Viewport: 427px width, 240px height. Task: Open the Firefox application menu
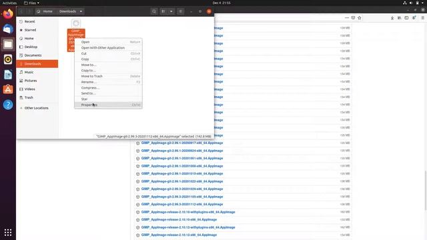422,18
